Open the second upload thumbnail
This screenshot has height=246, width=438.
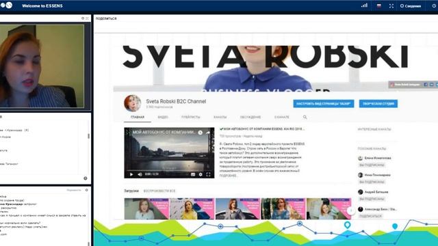coord(192,208)
